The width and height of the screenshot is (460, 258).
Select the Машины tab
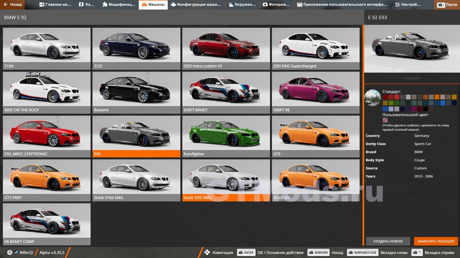153,5
